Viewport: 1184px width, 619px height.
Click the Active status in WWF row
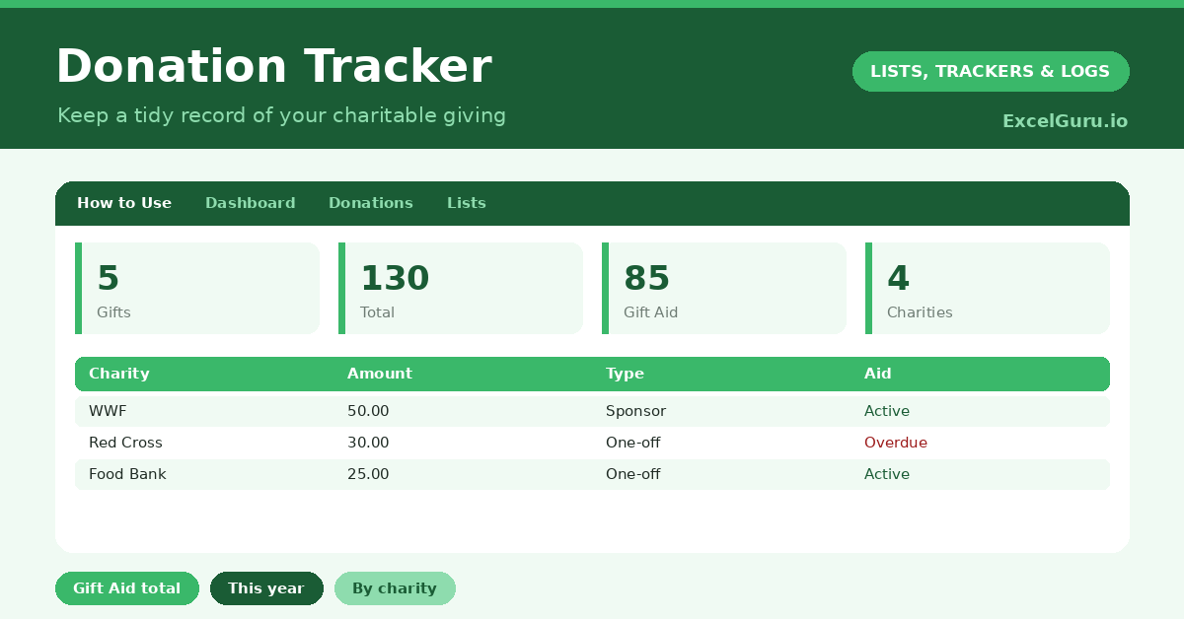tap(887, 411)
